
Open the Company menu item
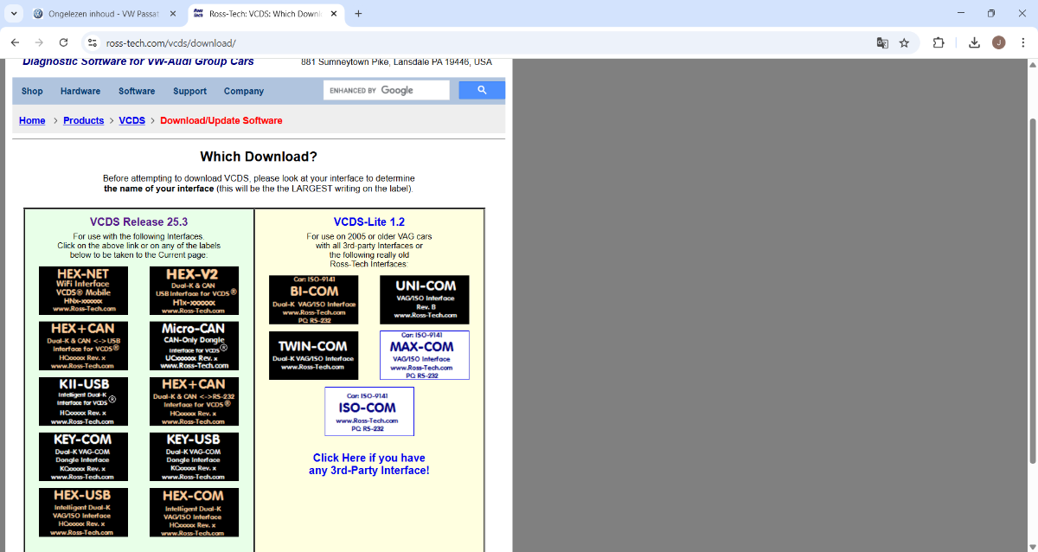coord(244,91)
